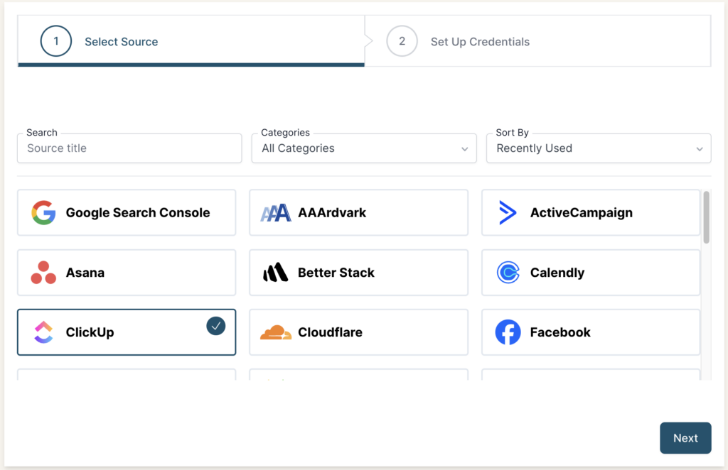Change sorting from Recently Used

click(x=598, y=148)
